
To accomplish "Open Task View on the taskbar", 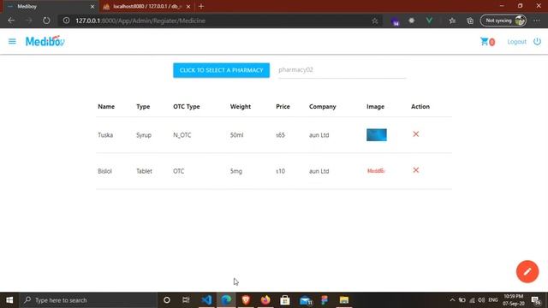I will tap(186, 300).
